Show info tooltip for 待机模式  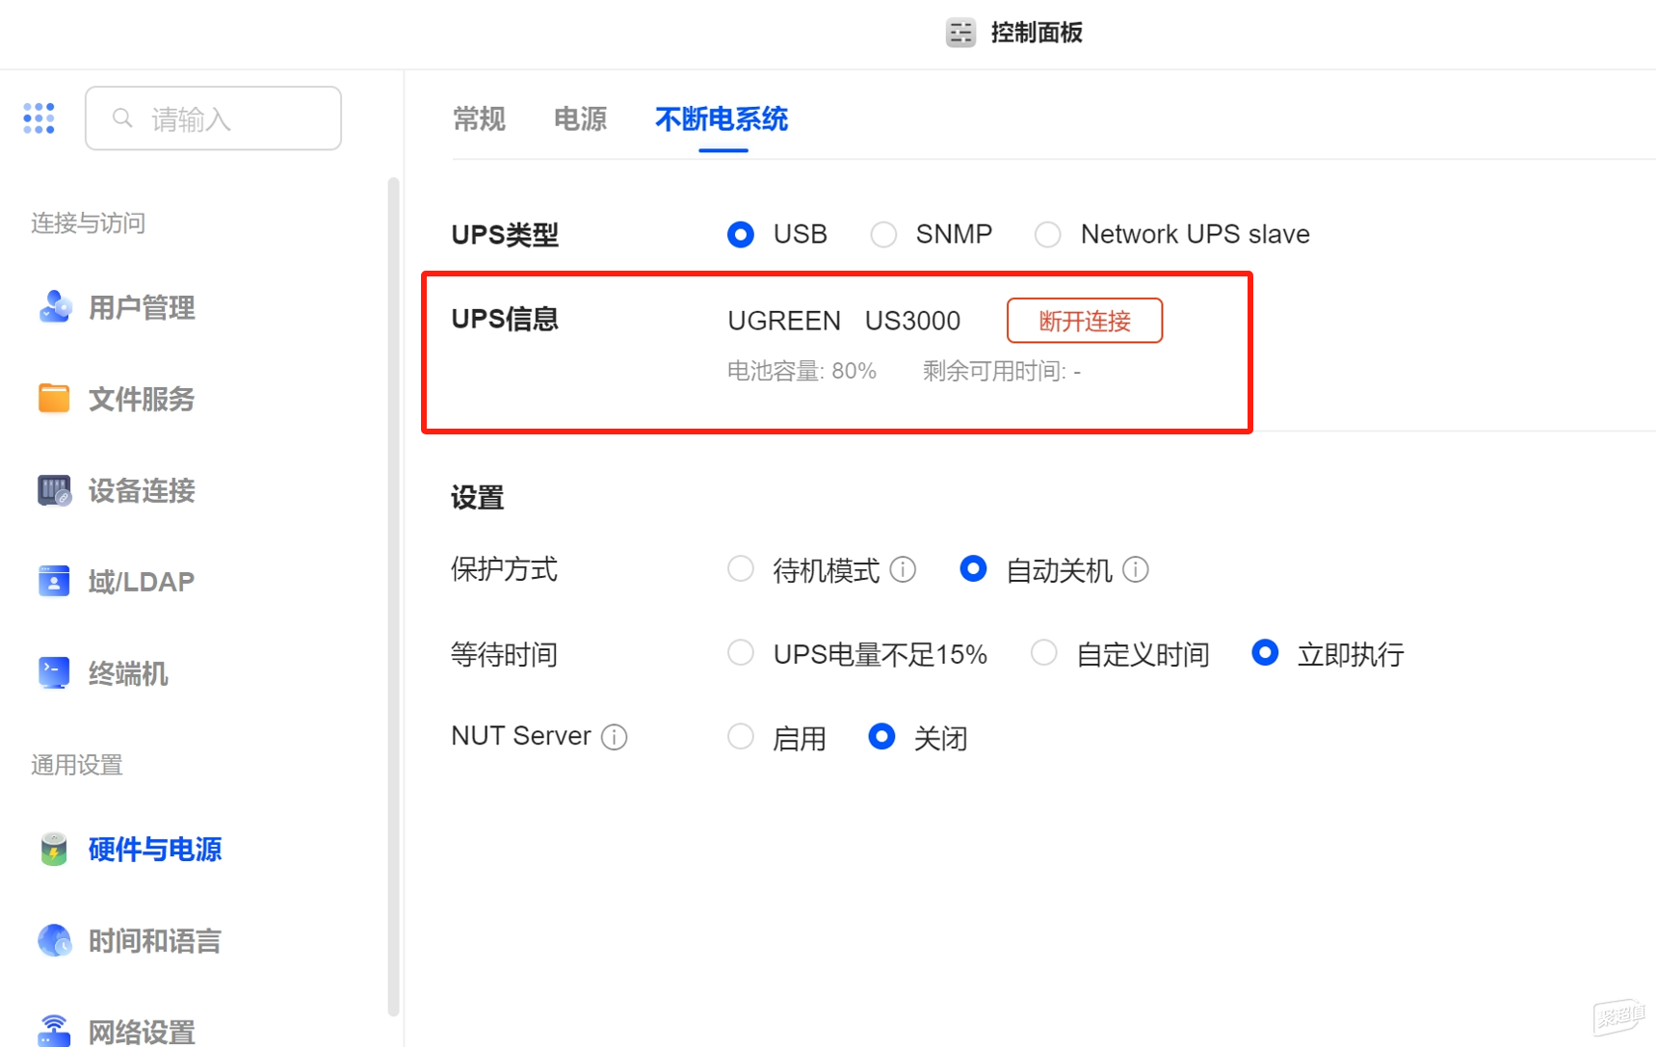904,570
